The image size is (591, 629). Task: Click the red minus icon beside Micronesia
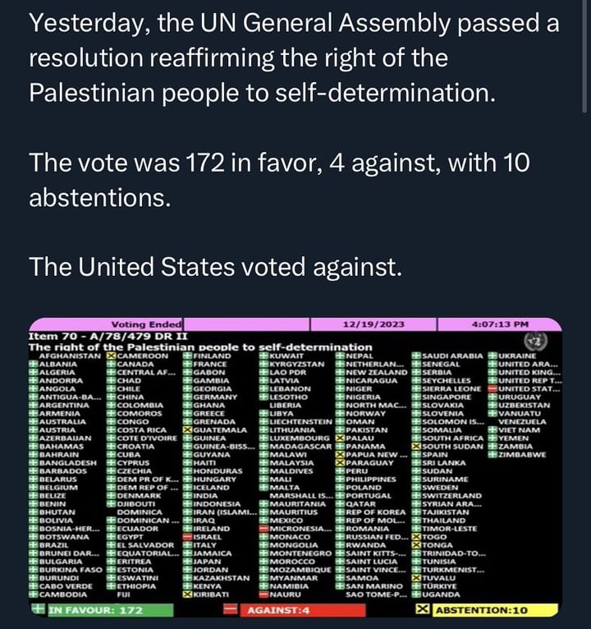tap(263, 528)
